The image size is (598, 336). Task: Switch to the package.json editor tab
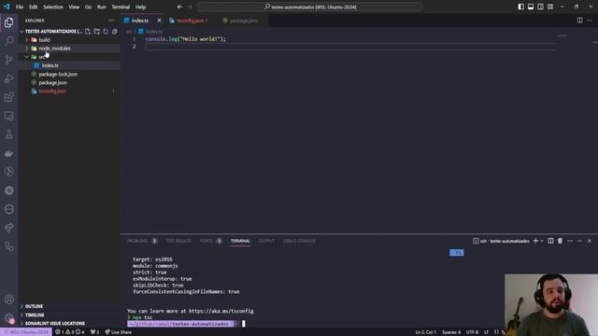243,21
